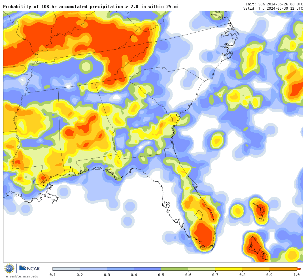This screenshot has height=280, width=306.
Task: Click the 0.5 colorbar tick label
Action: [161, 275]
